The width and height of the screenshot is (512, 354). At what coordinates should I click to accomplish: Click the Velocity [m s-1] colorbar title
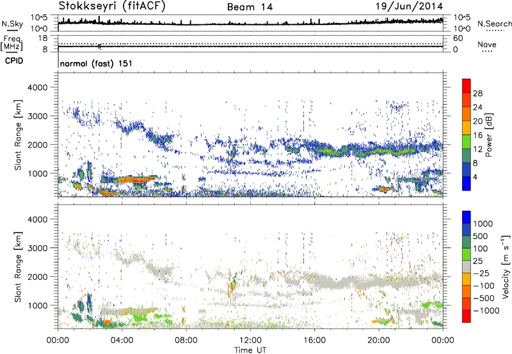click(x=506, y=266)
